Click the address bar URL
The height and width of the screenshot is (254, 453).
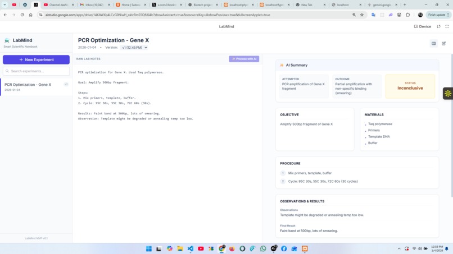coord(157,15)
